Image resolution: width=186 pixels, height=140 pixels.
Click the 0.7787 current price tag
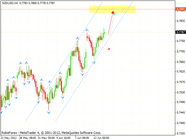(x=180, y=32)
